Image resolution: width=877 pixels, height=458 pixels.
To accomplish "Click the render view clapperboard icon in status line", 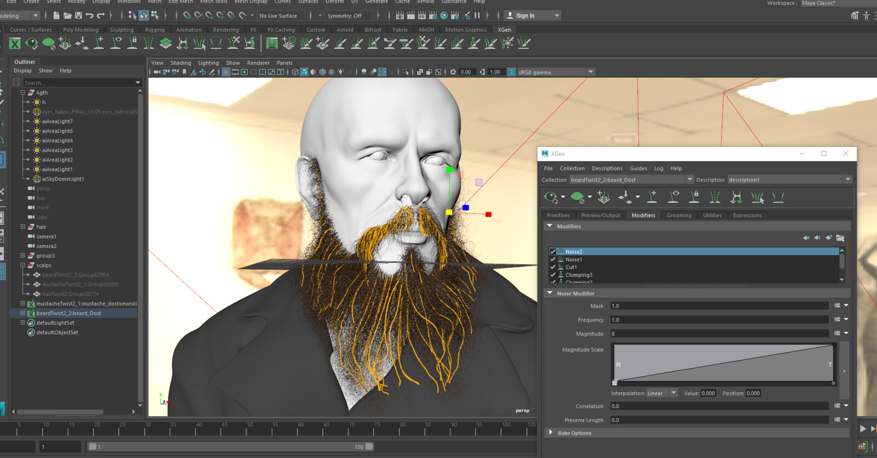I will [400, 15].
